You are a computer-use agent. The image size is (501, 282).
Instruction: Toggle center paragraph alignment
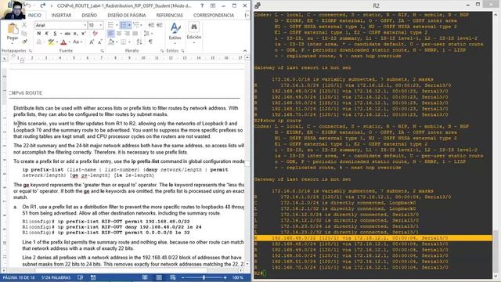click(x=119, y=33)
